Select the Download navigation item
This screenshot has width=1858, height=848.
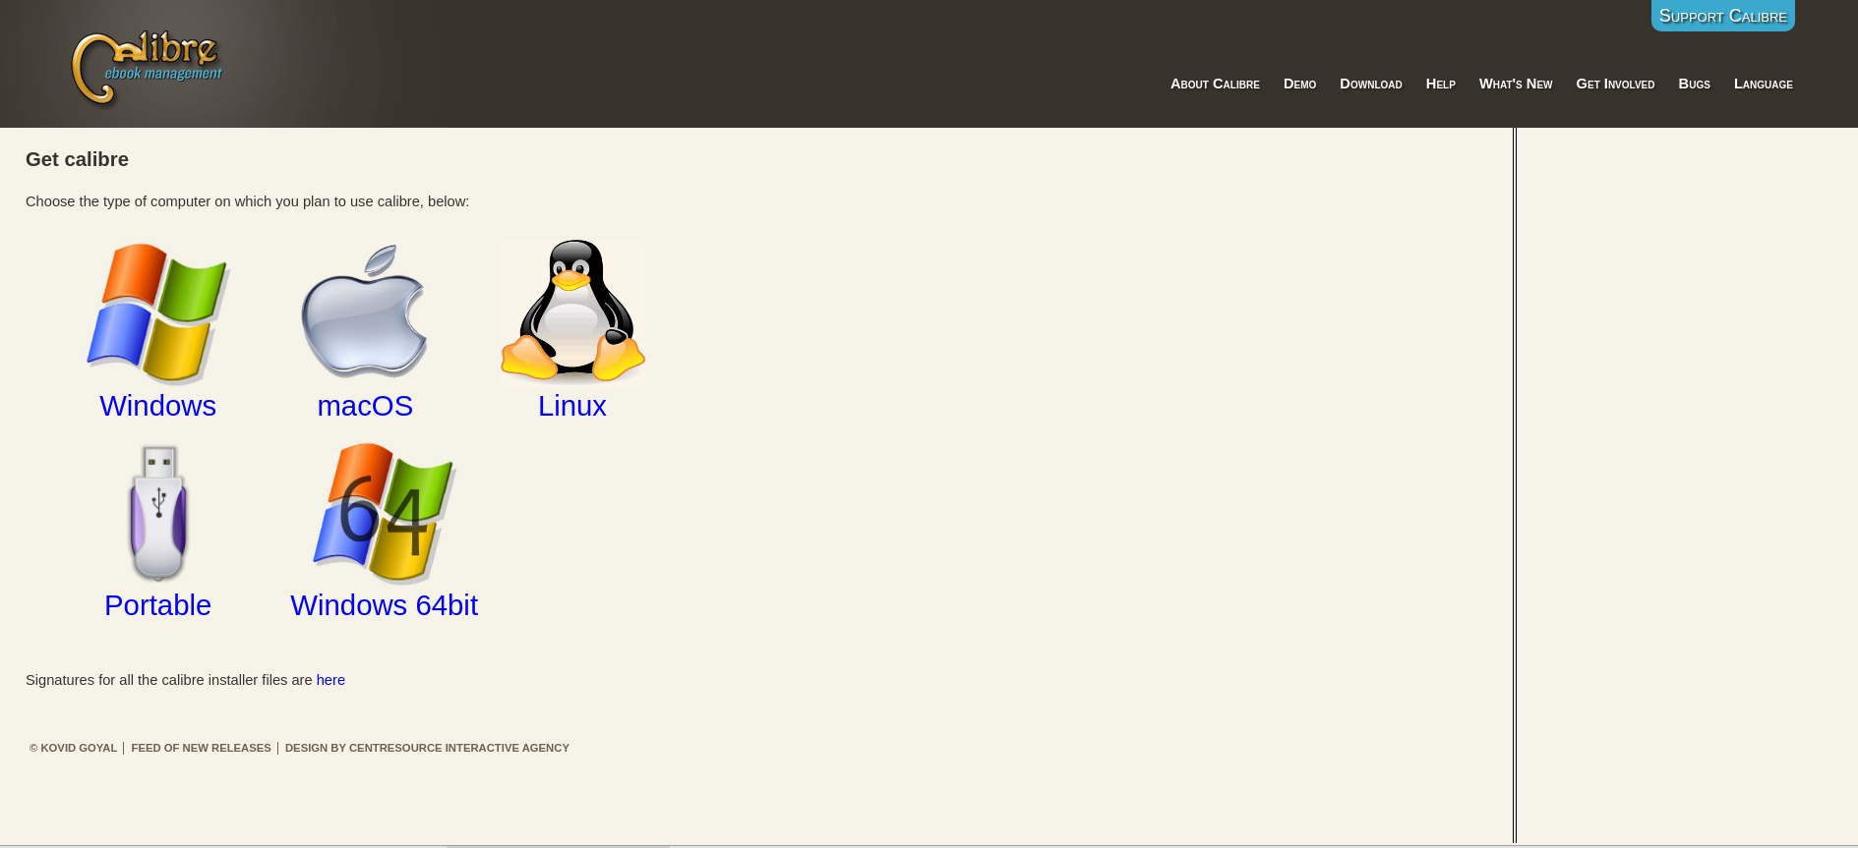1370,84
